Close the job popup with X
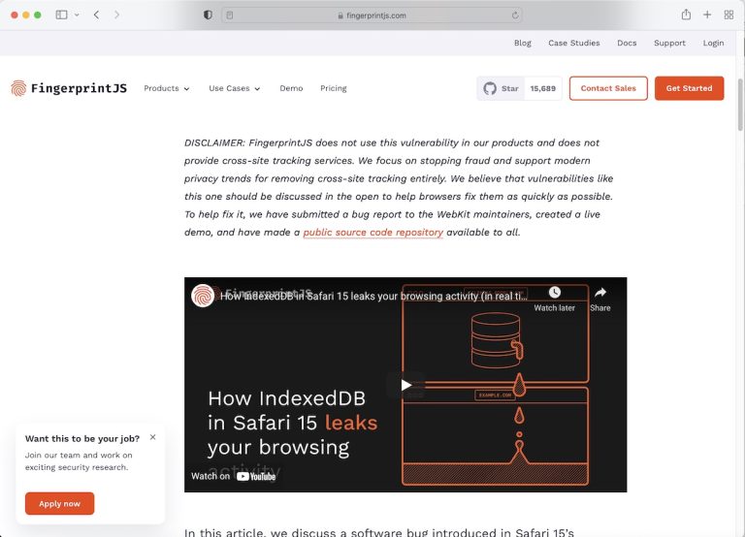Screen dimensions: 745x537 click(152, 437)
